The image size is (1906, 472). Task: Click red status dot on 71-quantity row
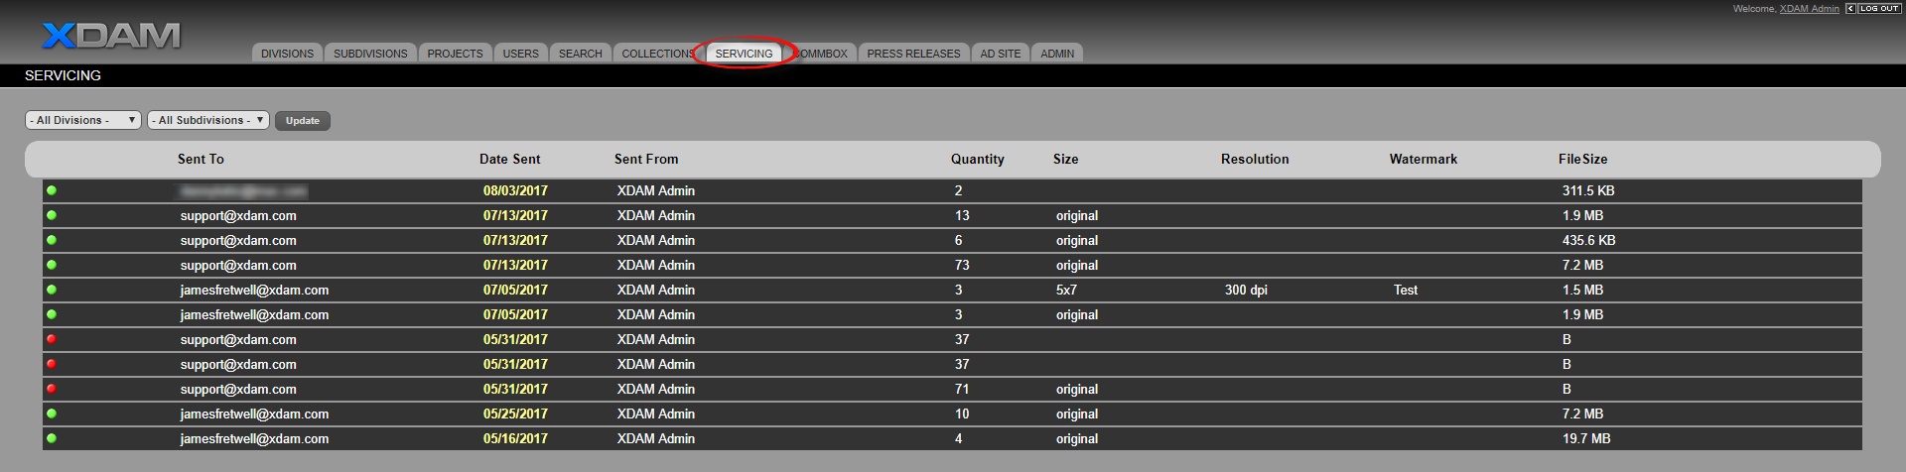tap(52, 389)
